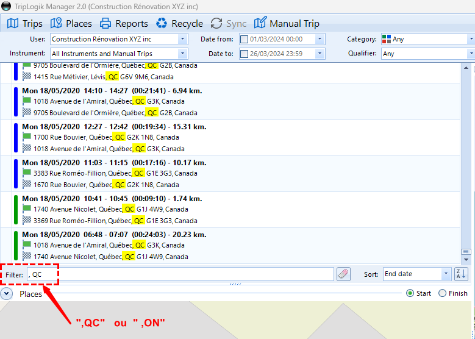Click address 1670 Rue Bouvier, Québec
This screenshot has width=475, height=339.
pyautogui.click(x=106, y=185)
